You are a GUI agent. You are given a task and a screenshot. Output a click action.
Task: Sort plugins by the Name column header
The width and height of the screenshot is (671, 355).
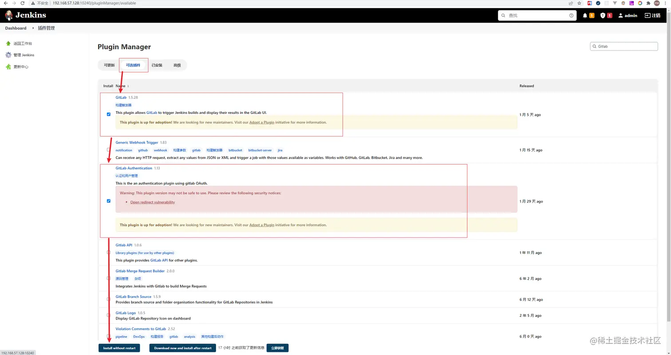tap(122, 86)
